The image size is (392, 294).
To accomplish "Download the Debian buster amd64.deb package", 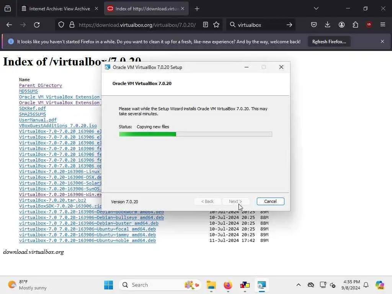I will tap(89, 224).
